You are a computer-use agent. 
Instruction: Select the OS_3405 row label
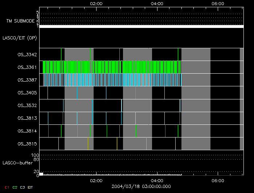(x=27, y=93)
